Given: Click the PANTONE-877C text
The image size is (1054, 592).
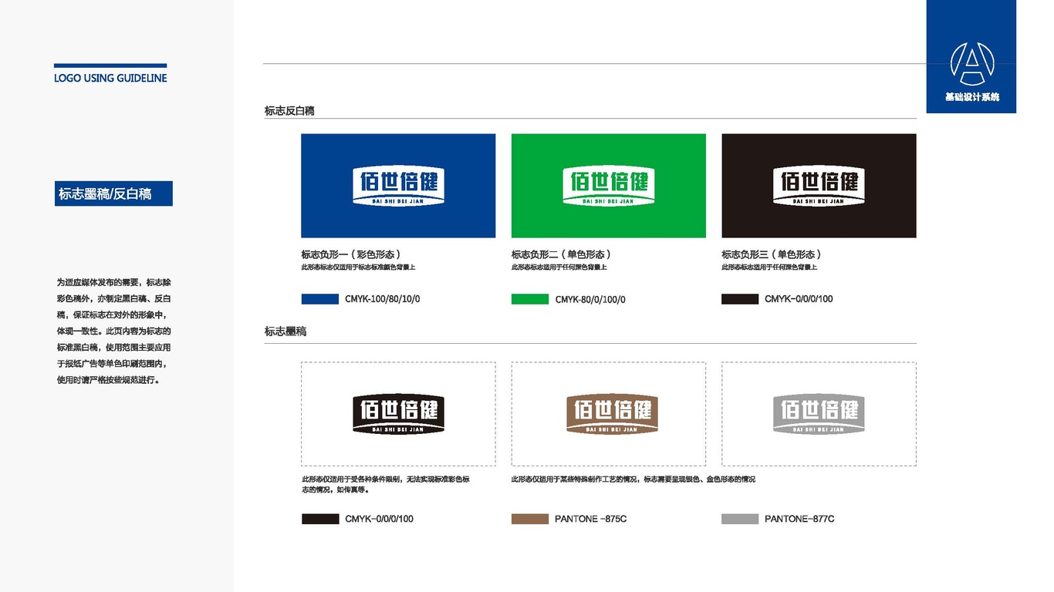Looking at the screenshot, I should click(799, 520).
